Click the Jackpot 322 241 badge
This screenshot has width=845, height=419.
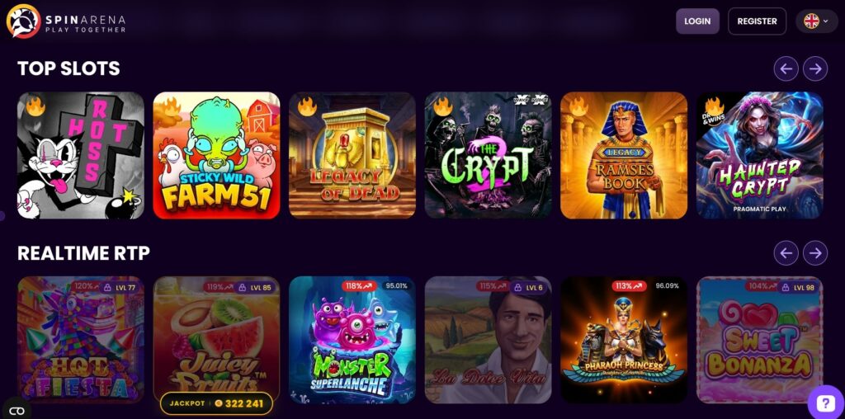[x=217, y=403]
